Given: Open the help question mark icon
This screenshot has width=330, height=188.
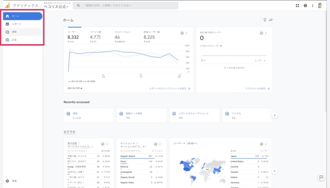Looking at the screenshot, I should coord(305,6).
